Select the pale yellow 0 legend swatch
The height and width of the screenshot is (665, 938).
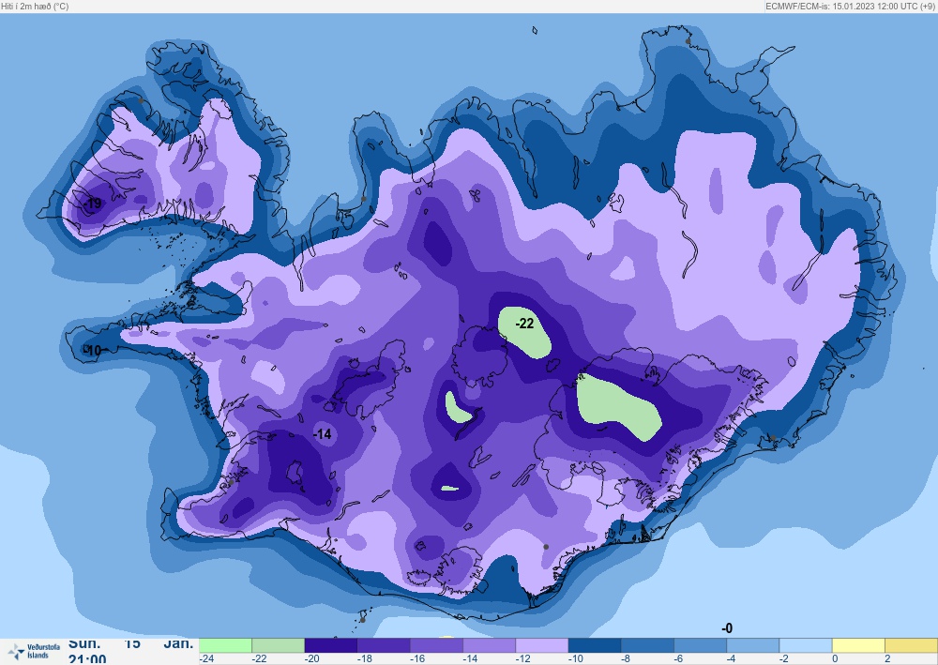(858, 645)
